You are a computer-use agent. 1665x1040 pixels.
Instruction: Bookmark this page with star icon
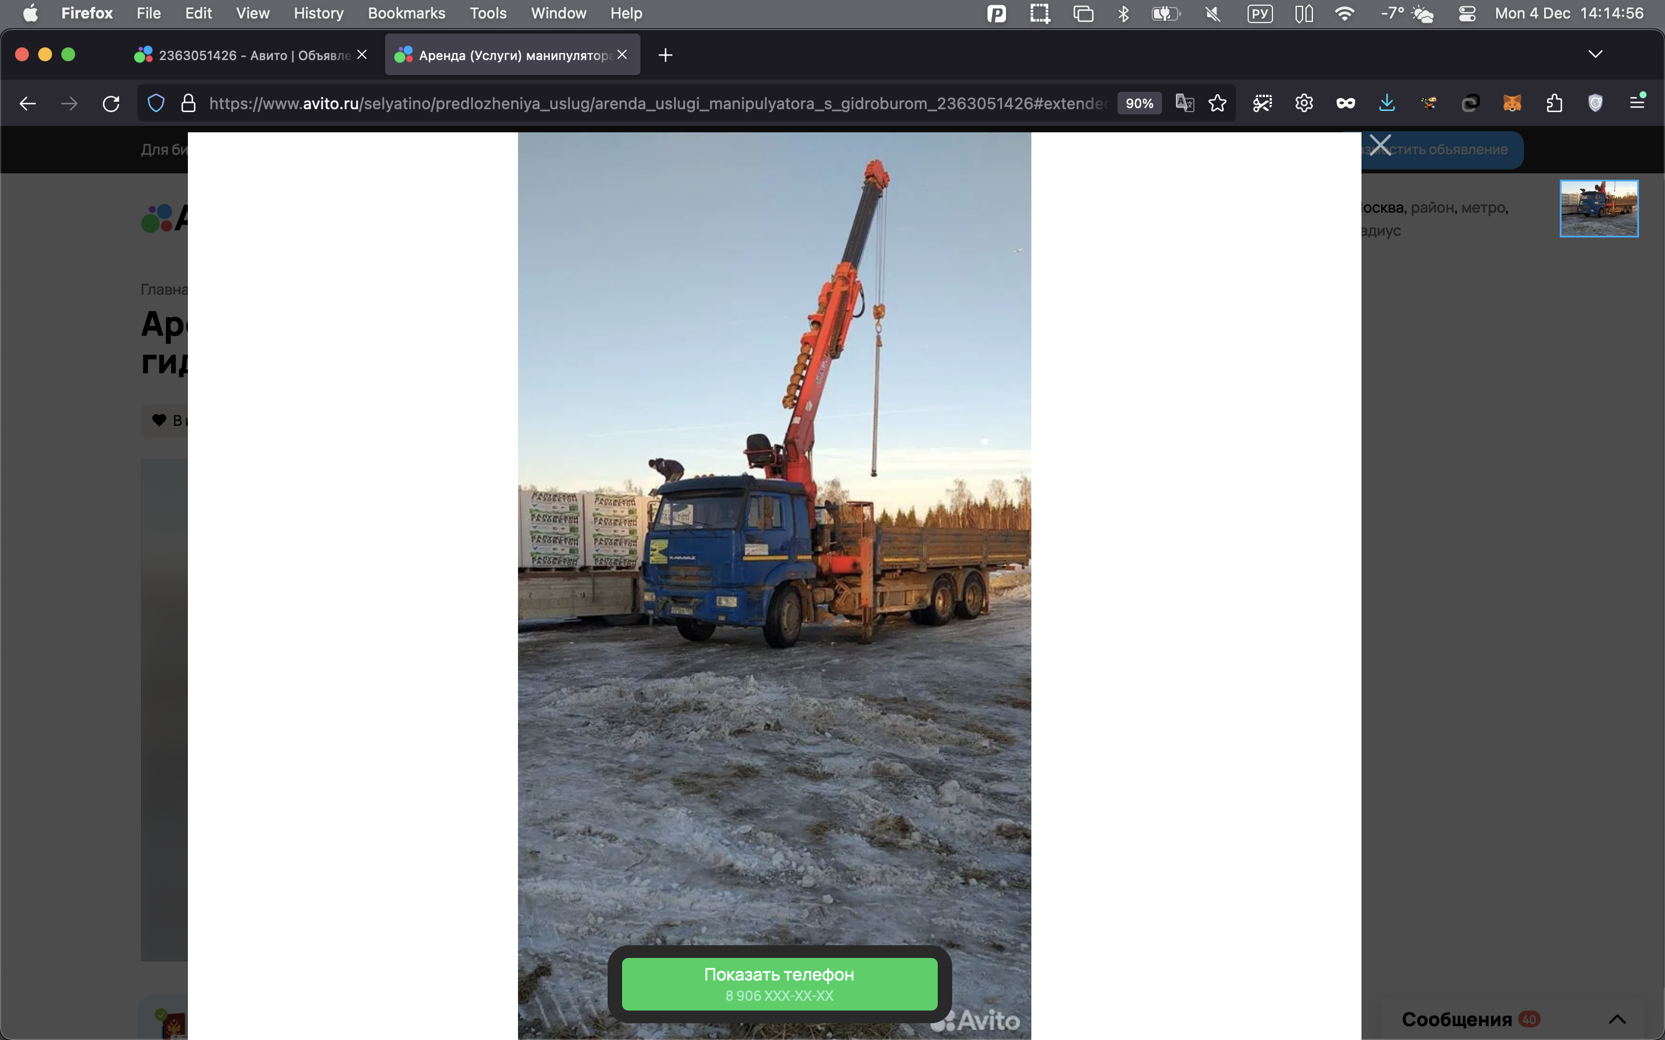[1217, 103]
